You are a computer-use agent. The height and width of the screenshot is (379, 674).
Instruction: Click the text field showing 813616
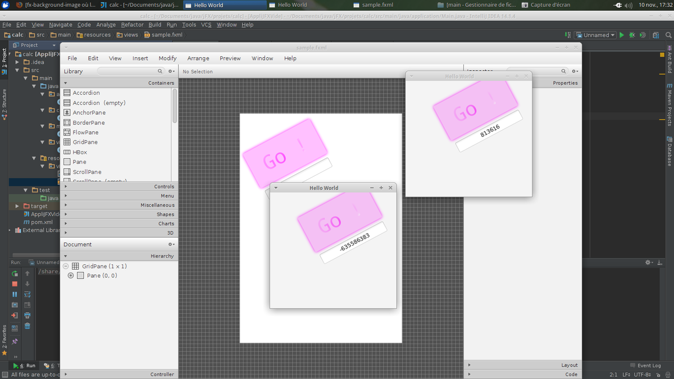tap(489, 131)
